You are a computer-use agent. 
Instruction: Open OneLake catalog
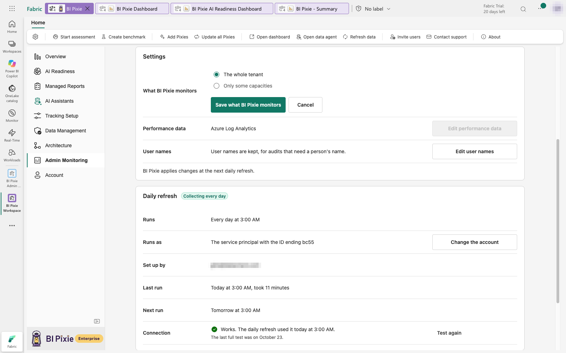coord(12,94)
